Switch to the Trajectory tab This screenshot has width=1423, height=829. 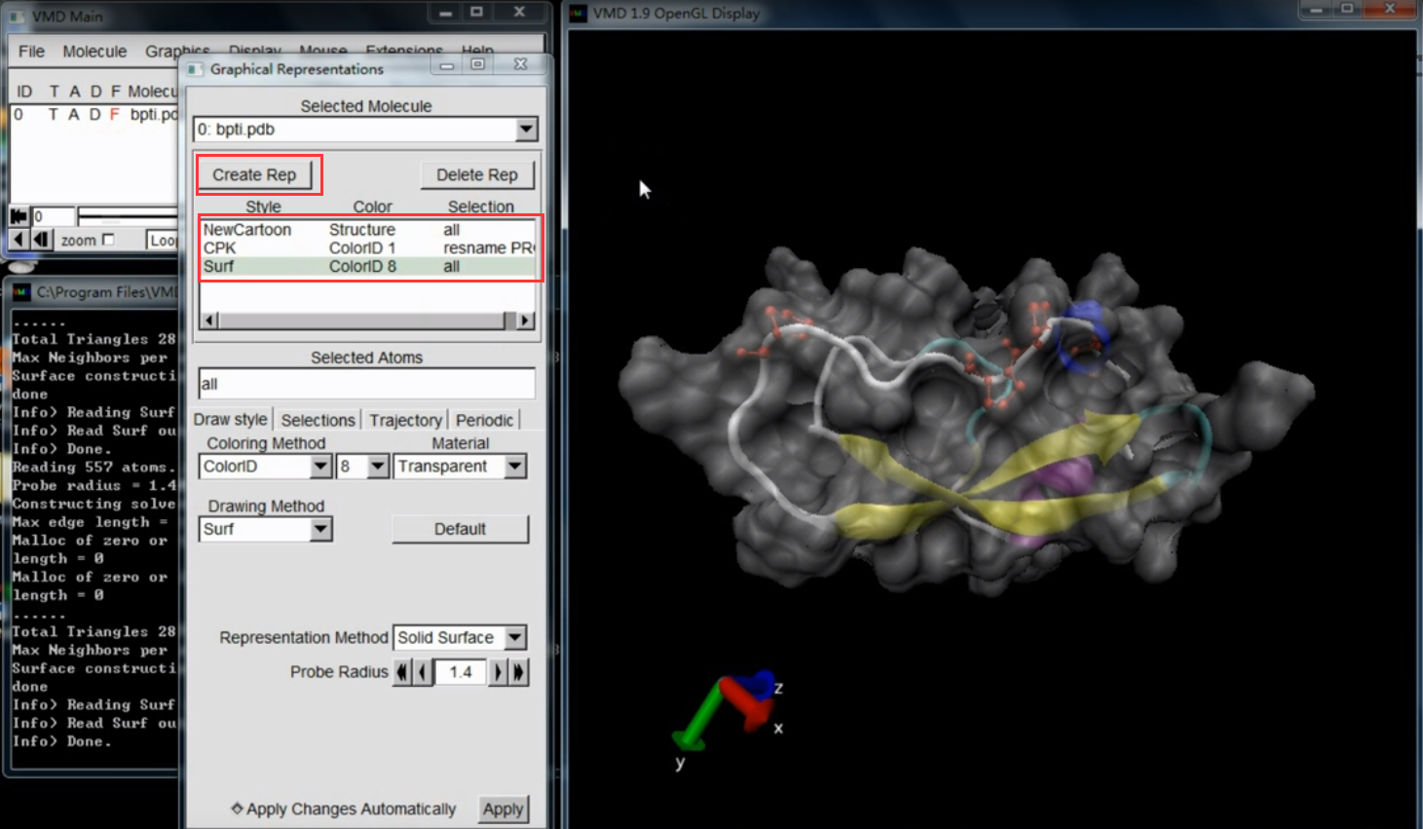[x=405, y=420]
